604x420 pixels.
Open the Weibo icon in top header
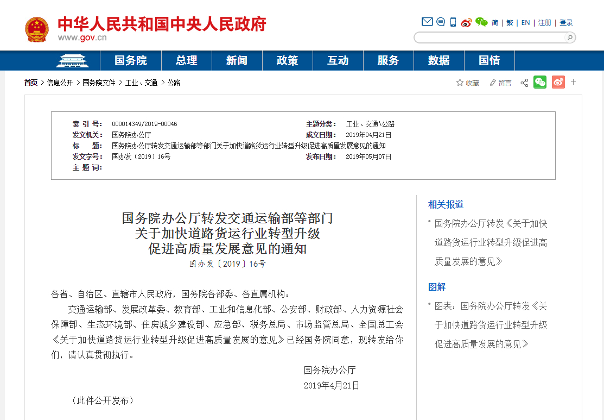coord(466,22)
